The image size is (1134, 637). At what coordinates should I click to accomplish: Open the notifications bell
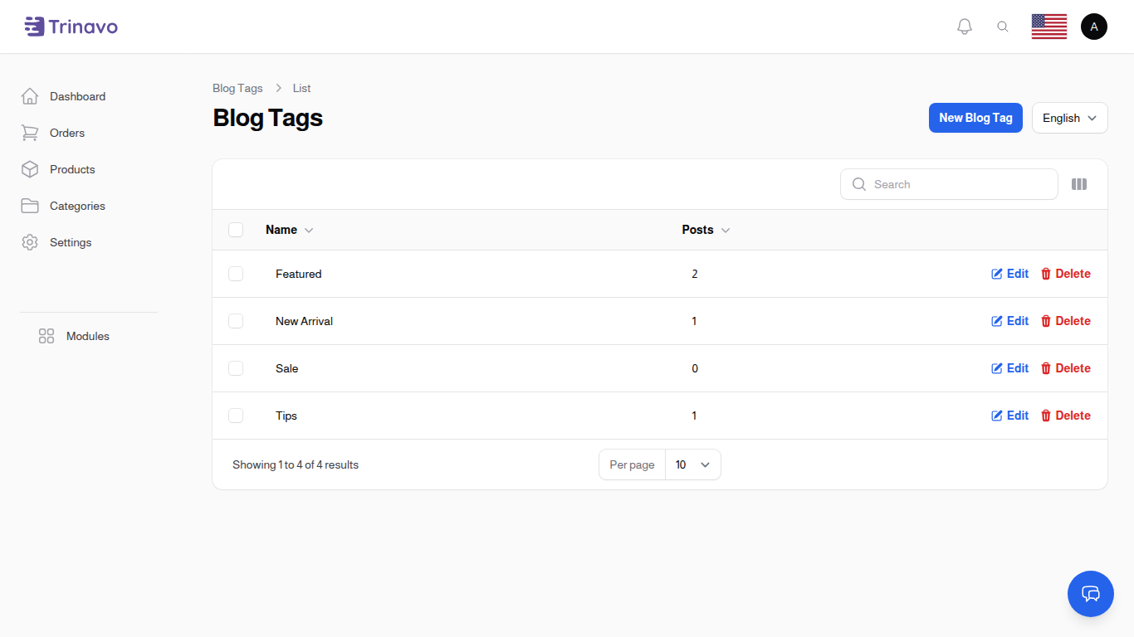[964, 26]
